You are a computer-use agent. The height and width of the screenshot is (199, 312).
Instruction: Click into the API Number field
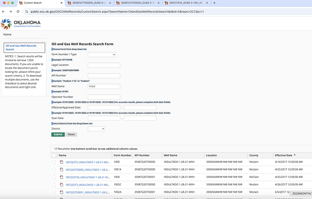pos(104,76)
